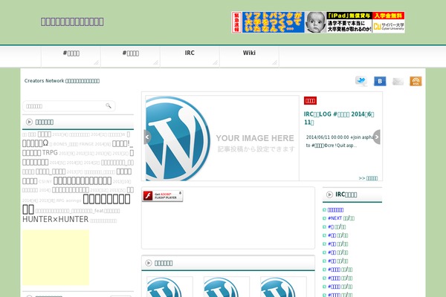The image size is (446, 297).
Task: Open the aoringo tag
Action: (x=74, y=200)
